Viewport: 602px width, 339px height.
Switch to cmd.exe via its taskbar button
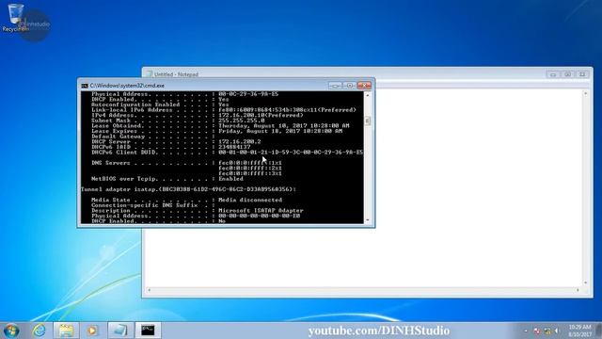[x=148, y=331]
